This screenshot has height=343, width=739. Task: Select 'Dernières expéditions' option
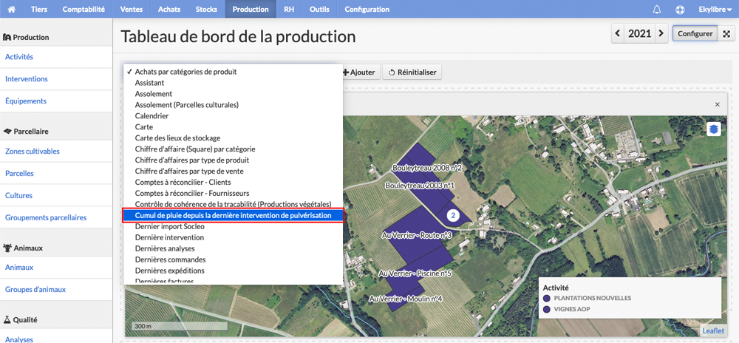click(x=233, y=271)
